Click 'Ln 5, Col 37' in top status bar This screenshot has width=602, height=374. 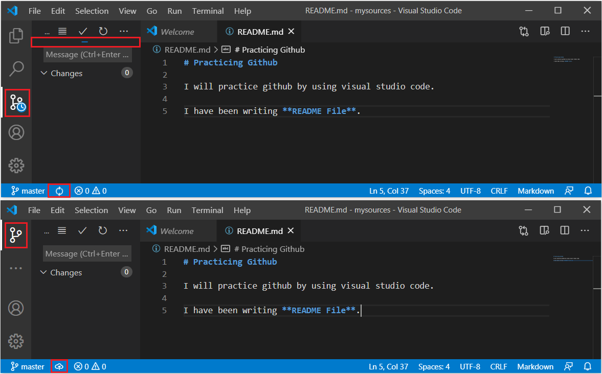coord(389,191)
